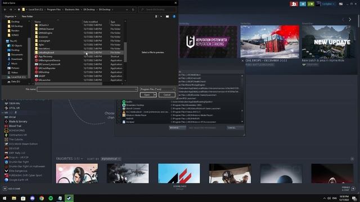Open Google Earth VR in Steam library
Image resolution: width=360 pixels, height=202 pixels.
coord(19,180)
